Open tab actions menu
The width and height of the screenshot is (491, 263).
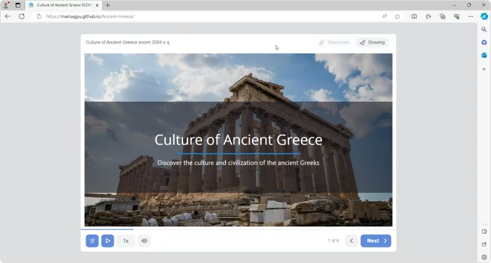(x=18, y=5)
